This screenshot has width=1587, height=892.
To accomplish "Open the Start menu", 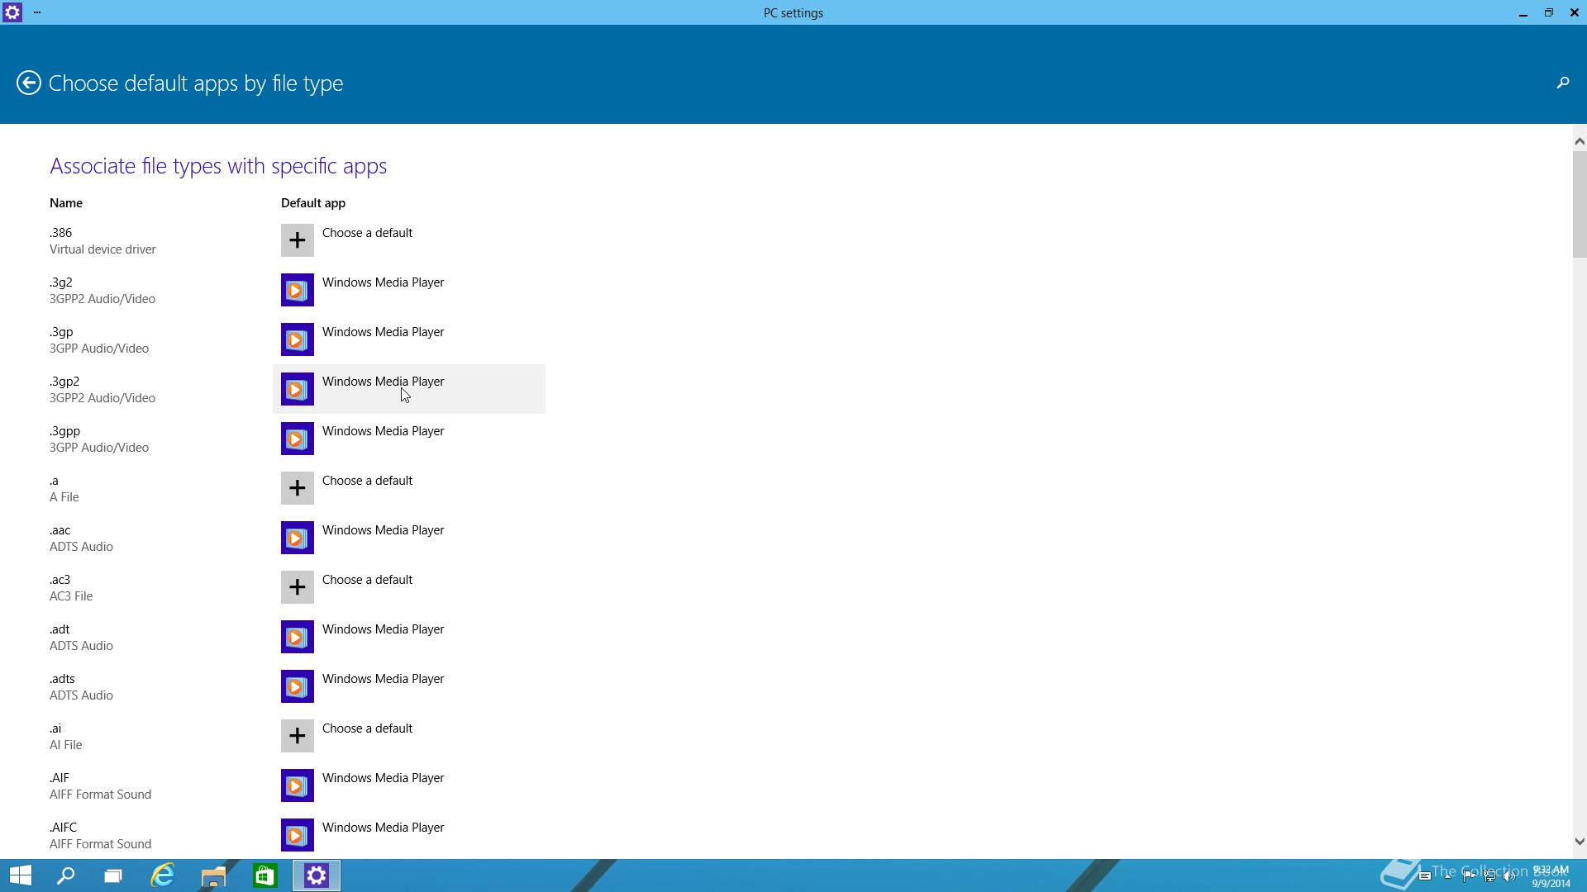I will click(x=21, y=875).
